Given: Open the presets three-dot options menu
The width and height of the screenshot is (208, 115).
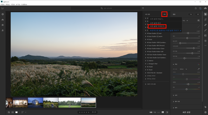Looking at the screenshot, I should click(165, 14).
